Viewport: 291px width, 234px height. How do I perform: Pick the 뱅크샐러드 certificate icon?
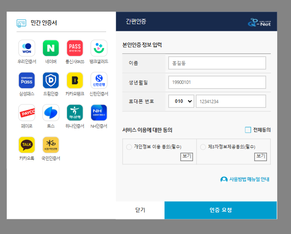[x=99, y=48]
